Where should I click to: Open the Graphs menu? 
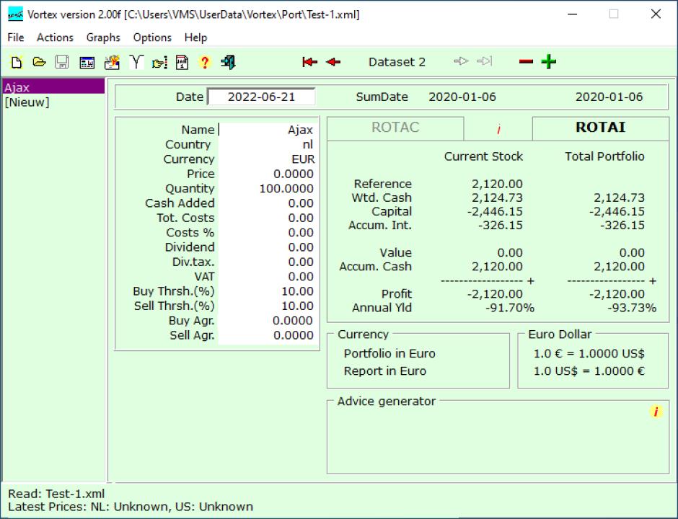103,37
